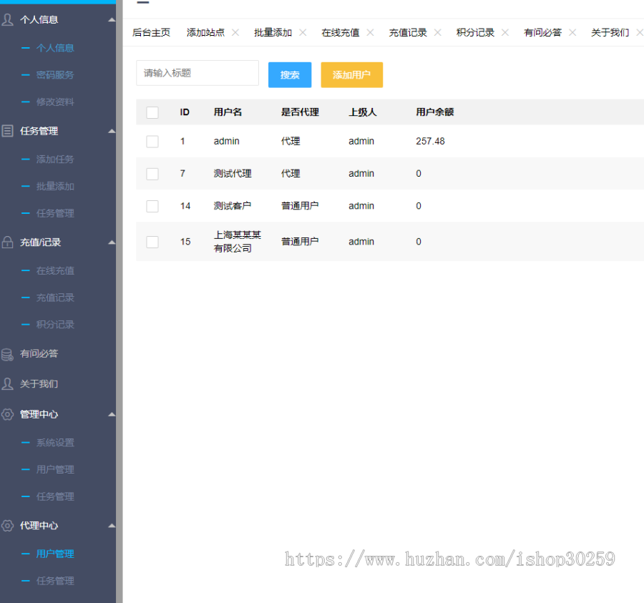Click the 用户余额 column header

pyautogui.click(x=434, y=112)
